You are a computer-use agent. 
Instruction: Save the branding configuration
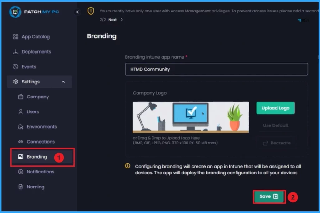(269, 196)
